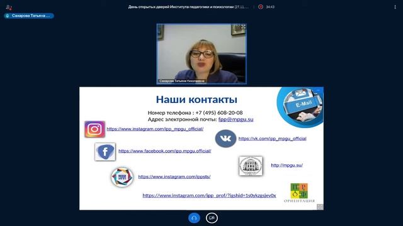Open the instagram.com/ipp_mpgu_official link
This screenshot has height=226, width=403.
(155, 129)
